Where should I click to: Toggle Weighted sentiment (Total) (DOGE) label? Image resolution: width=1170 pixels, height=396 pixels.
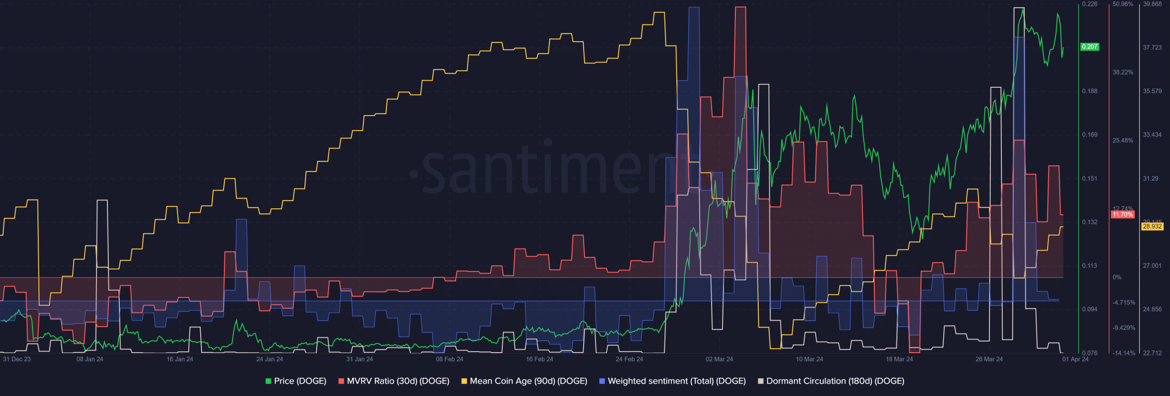click(x=677, y=381)
